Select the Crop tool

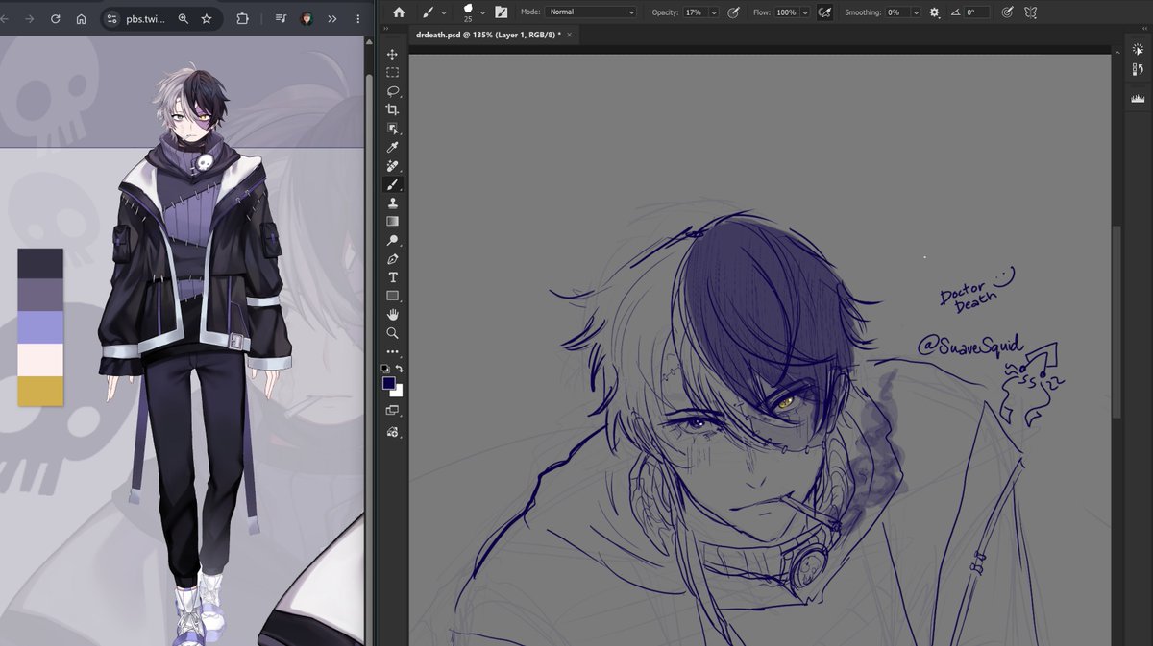392,109
